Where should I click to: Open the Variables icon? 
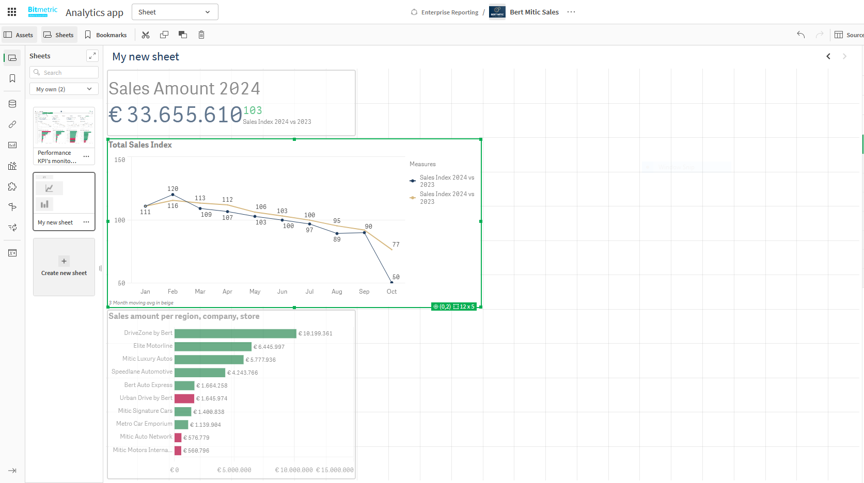pyautogui.click(x=12, y=253)
